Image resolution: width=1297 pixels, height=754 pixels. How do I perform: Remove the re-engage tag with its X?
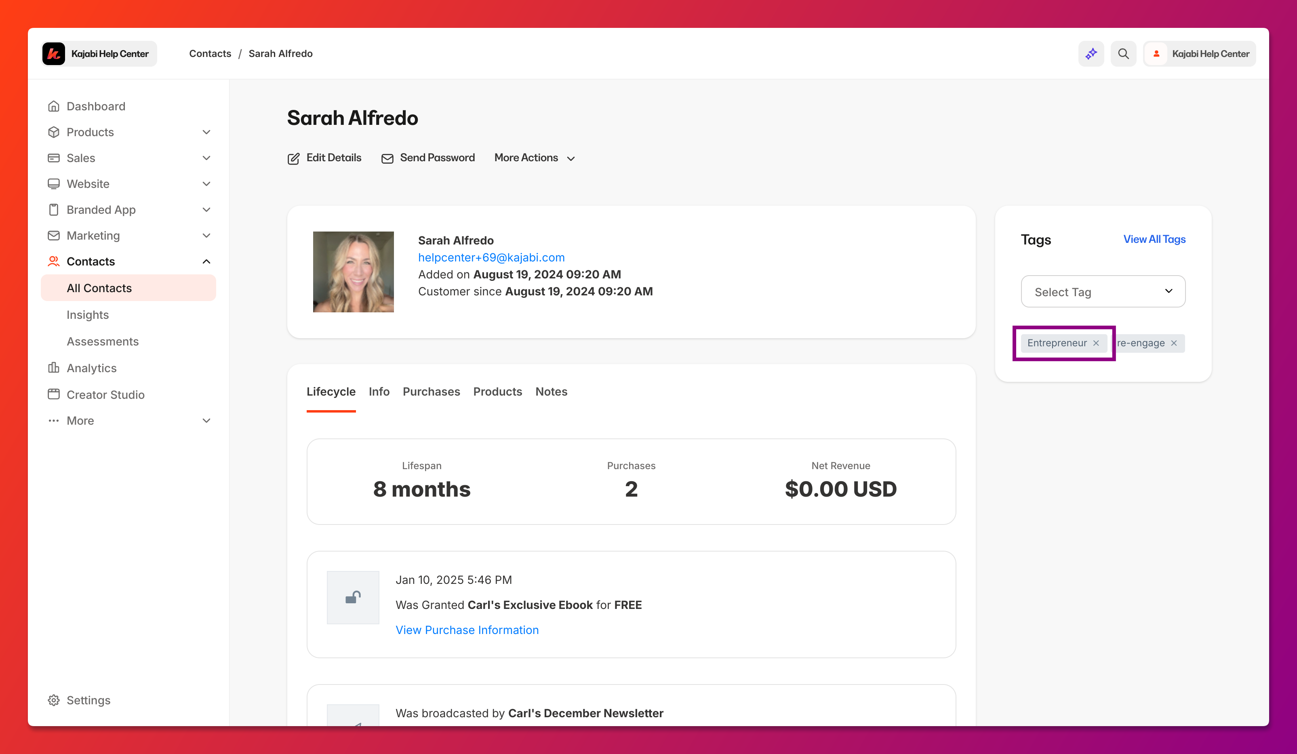tap(1173, 343)
